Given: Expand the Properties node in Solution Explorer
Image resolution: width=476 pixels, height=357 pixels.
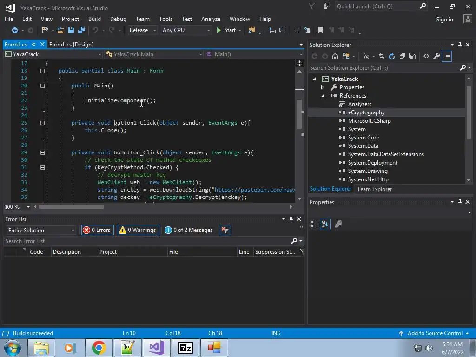Looking at the screenshot, I should [x=323, y=87].
